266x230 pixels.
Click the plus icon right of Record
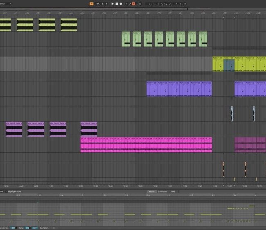[127, 4]
